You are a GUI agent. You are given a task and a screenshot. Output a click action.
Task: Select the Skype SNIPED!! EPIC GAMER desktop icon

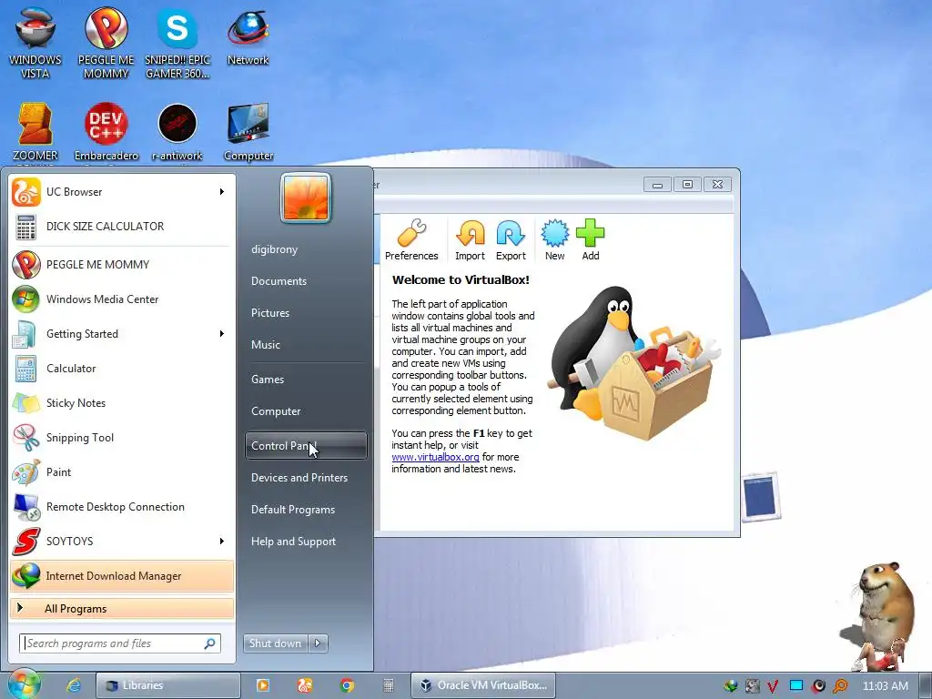177,42
